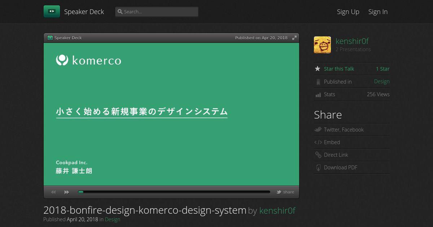Open the Speaker Deck home text link
Image resolution: width=433 pixels, height=227 pixels.
click(x=84, y=12)
